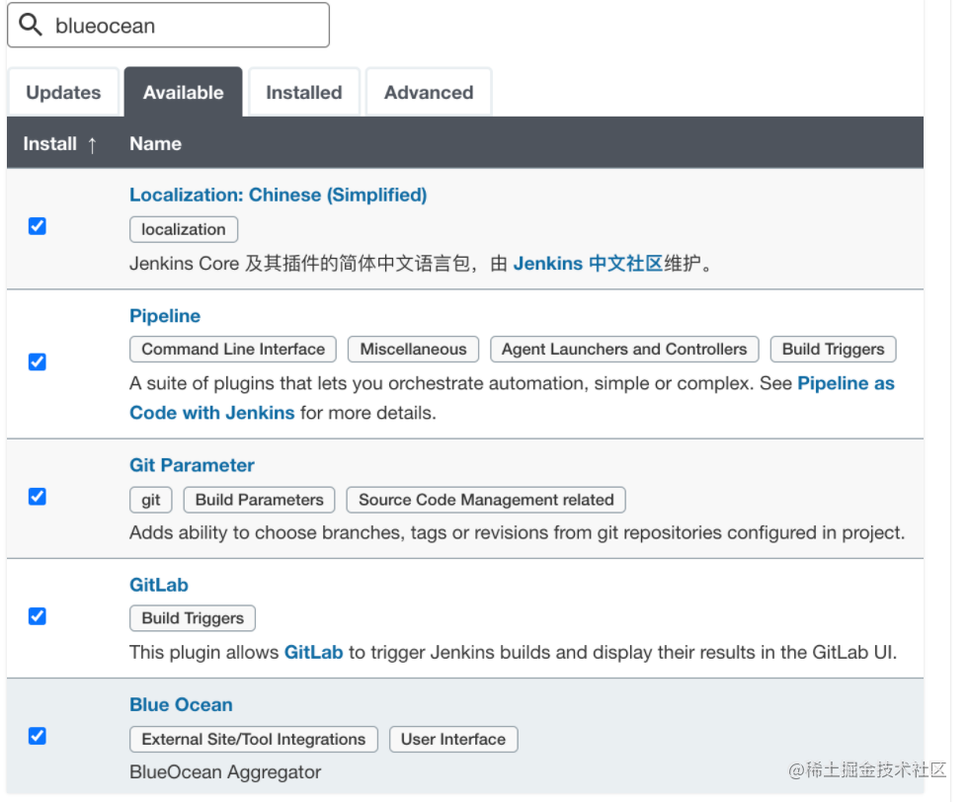Click the GitLab link in the description
969x802 pixels.
313,653
